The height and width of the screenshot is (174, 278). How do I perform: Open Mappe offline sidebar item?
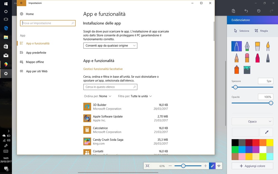point(32,62)
